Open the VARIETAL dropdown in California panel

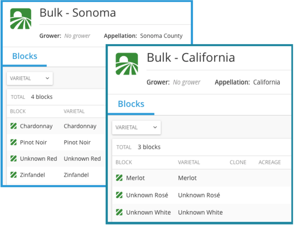click(136, 127)
